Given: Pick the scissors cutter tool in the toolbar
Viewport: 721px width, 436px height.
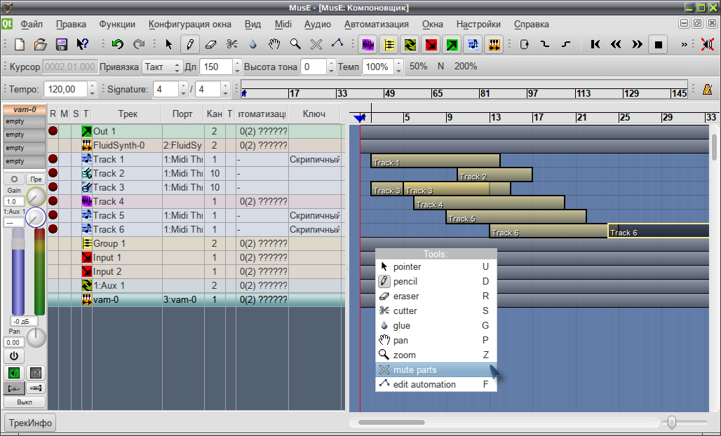Looking at the screenshot, I should pos(231,45).
